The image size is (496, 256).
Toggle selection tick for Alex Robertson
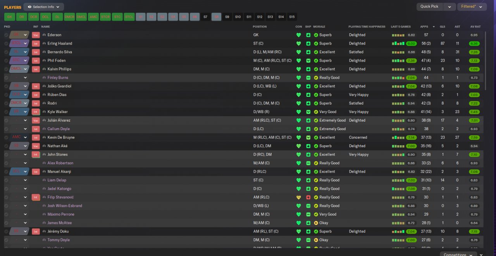6,163
